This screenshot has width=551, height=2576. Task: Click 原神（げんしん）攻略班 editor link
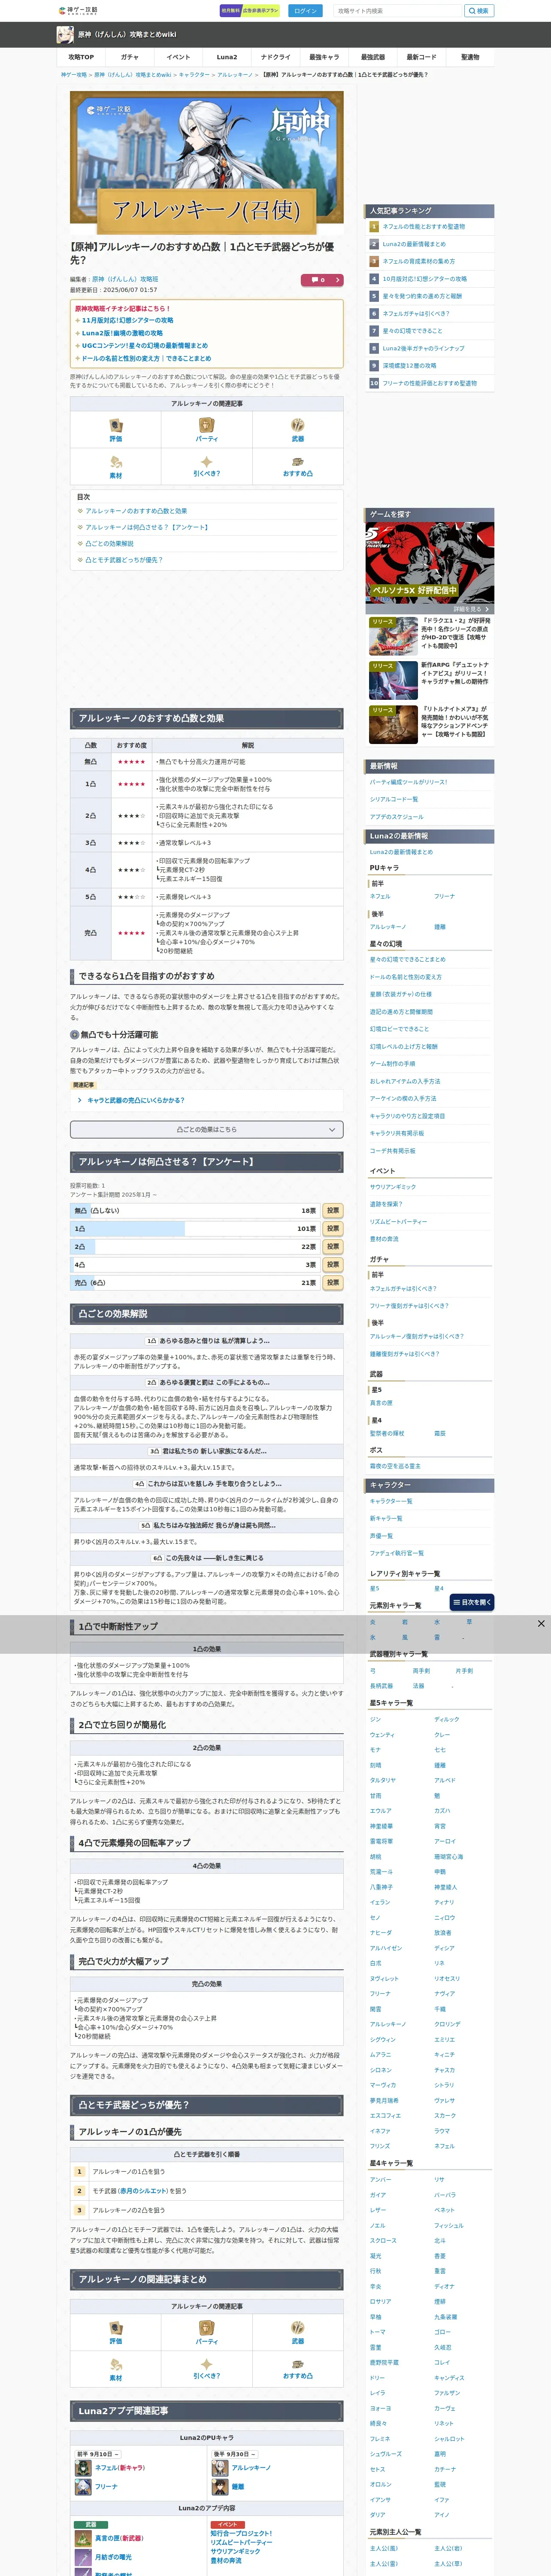tap(125, 279)
